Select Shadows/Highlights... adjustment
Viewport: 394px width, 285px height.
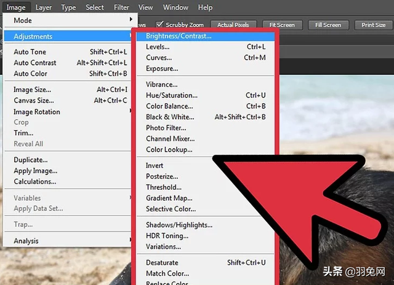coord(179,225)
